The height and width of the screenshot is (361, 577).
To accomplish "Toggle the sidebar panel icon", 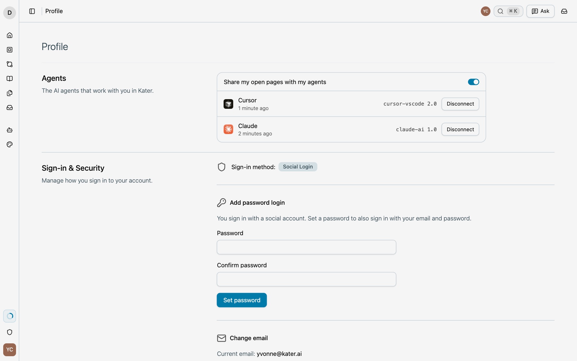I will pyautogui.click(x=32, y=11).
